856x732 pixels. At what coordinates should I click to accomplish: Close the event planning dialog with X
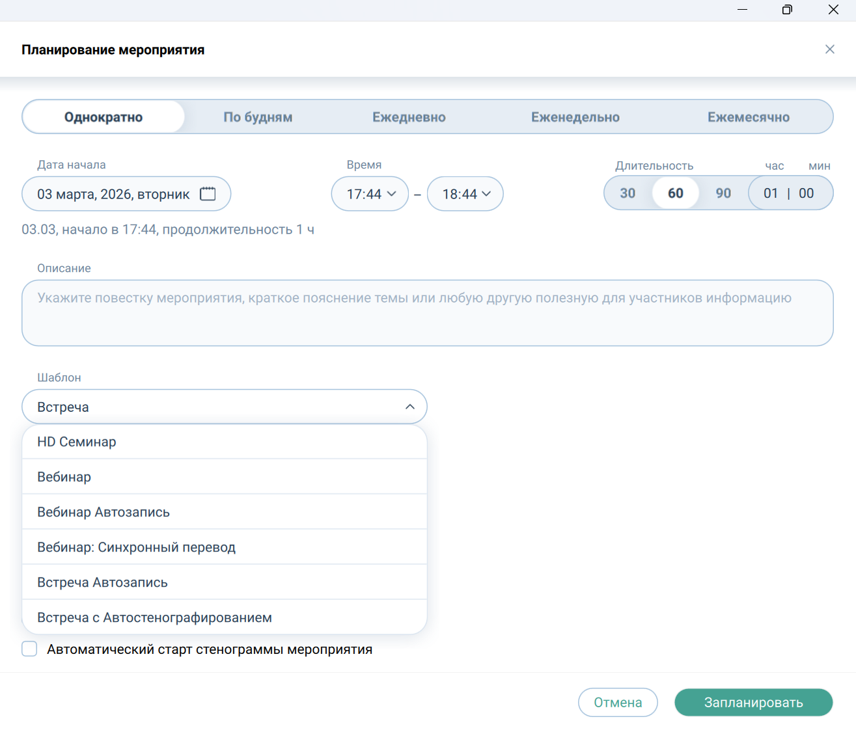click(x=829, y=49)
